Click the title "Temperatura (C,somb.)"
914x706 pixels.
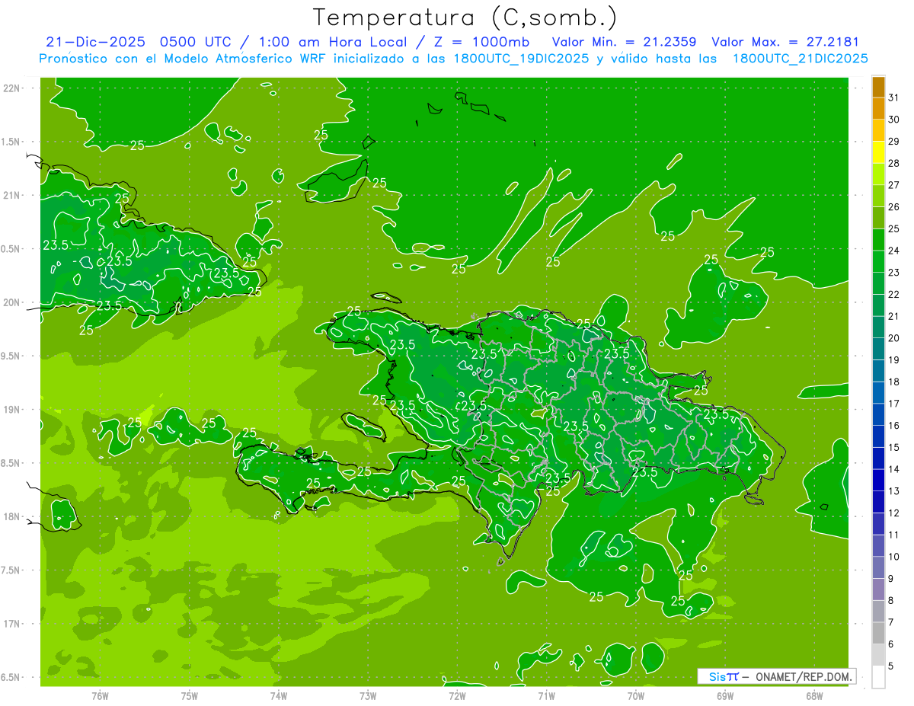point(465,18)
